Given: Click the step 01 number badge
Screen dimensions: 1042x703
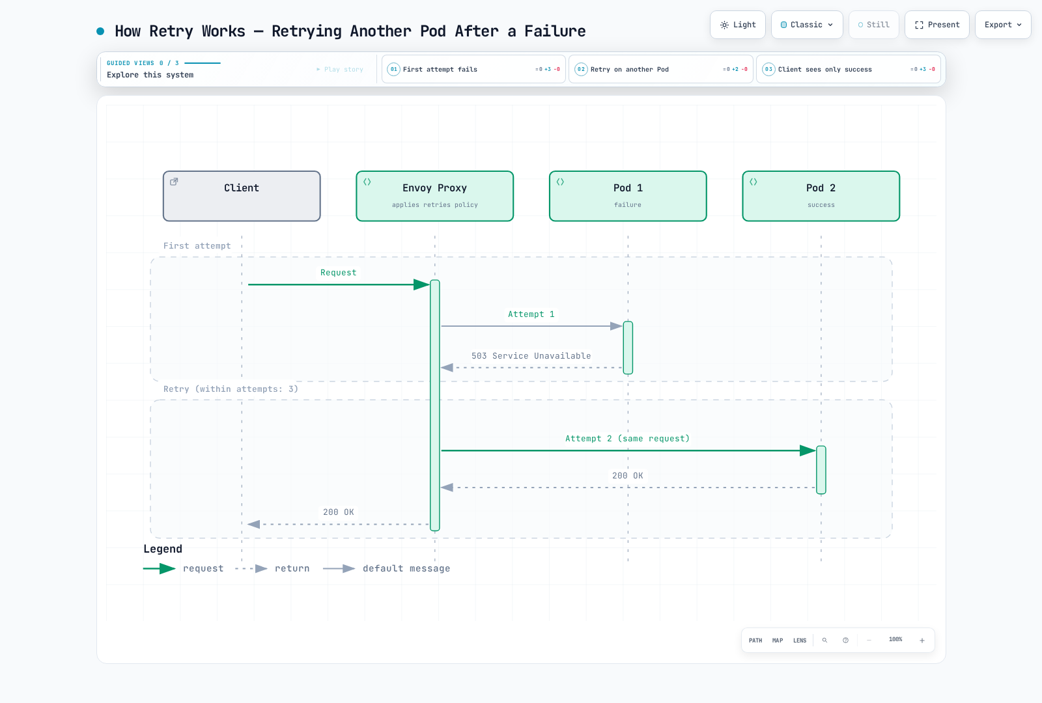Looking at the screenshot, I should (x=393, y=69).
